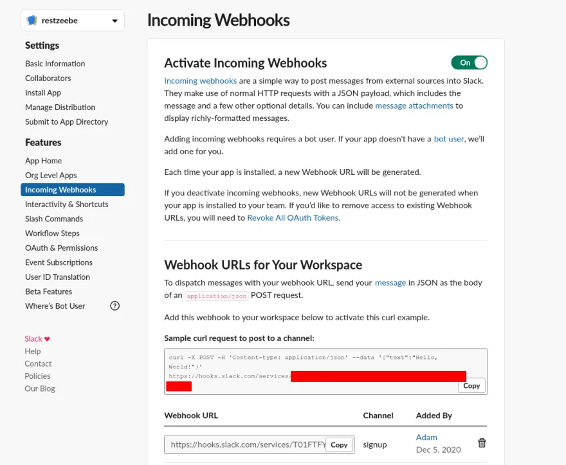Copy the signup channel webhook URL
Screen dimensions: 566x465
coord(340,444)
